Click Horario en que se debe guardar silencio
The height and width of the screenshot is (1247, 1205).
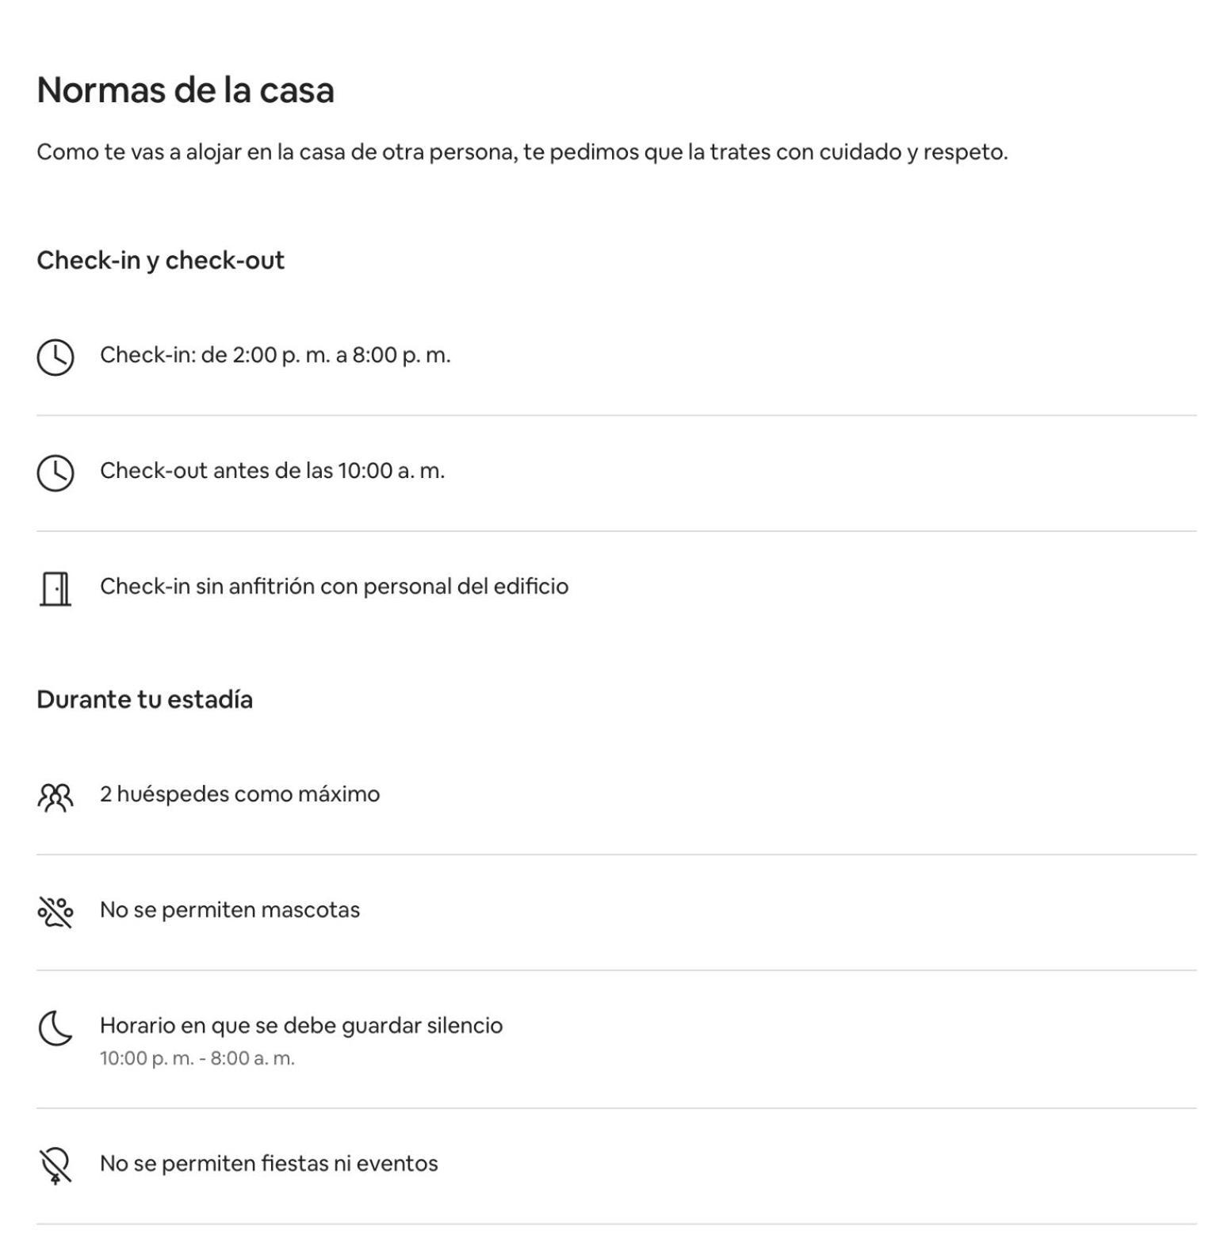point(301,1025)
